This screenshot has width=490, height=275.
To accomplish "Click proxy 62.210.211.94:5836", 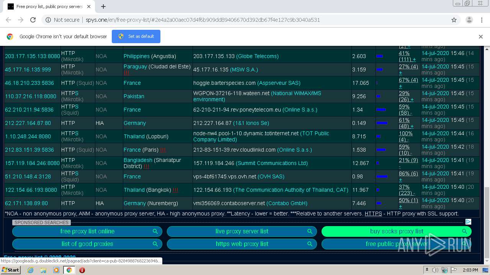I will point(29,110).
